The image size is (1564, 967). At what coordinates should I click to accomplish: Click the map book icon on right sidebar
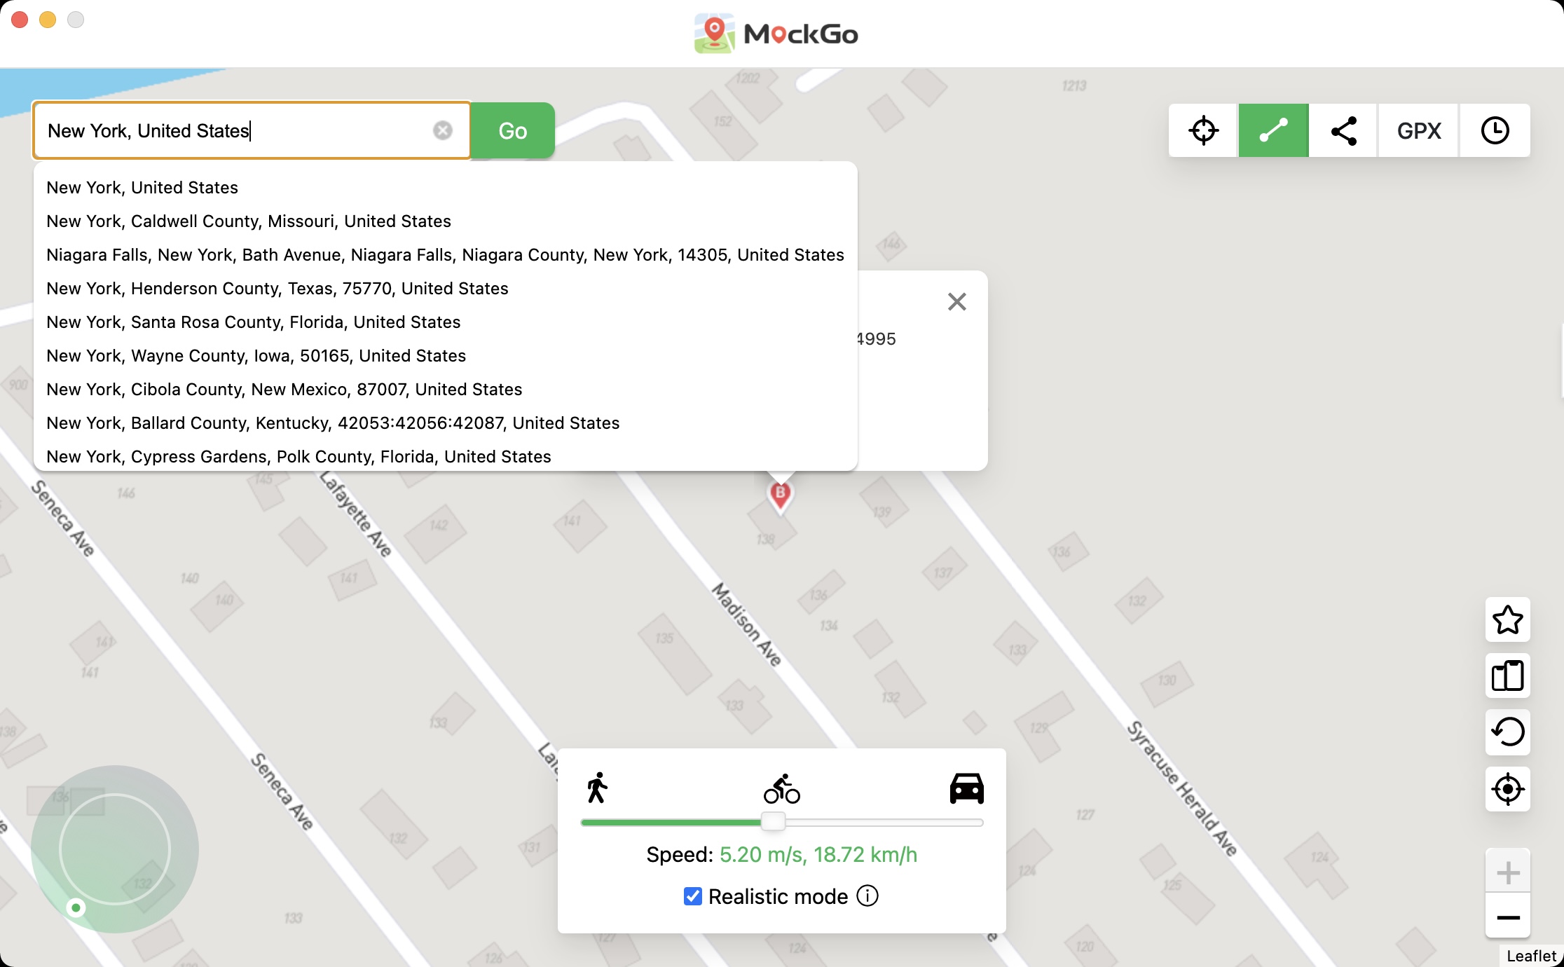pos(1507,676)
